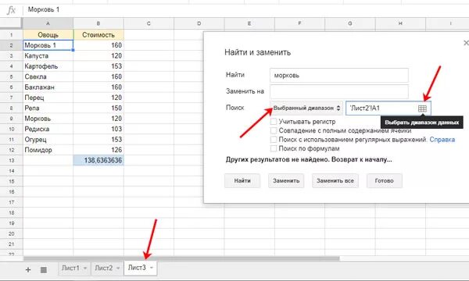The width and height of the screenshot is (469, 281).
Task: Click the value 103 in column B
Action: tap(98, 129)
